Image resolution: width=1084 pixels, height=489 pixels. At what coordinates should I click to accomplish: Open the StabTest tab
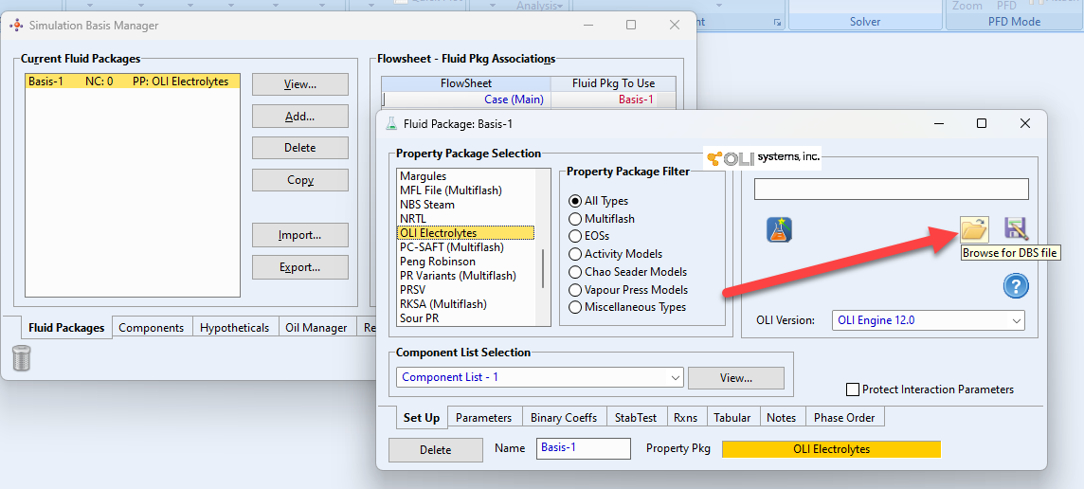click(636, 418)
